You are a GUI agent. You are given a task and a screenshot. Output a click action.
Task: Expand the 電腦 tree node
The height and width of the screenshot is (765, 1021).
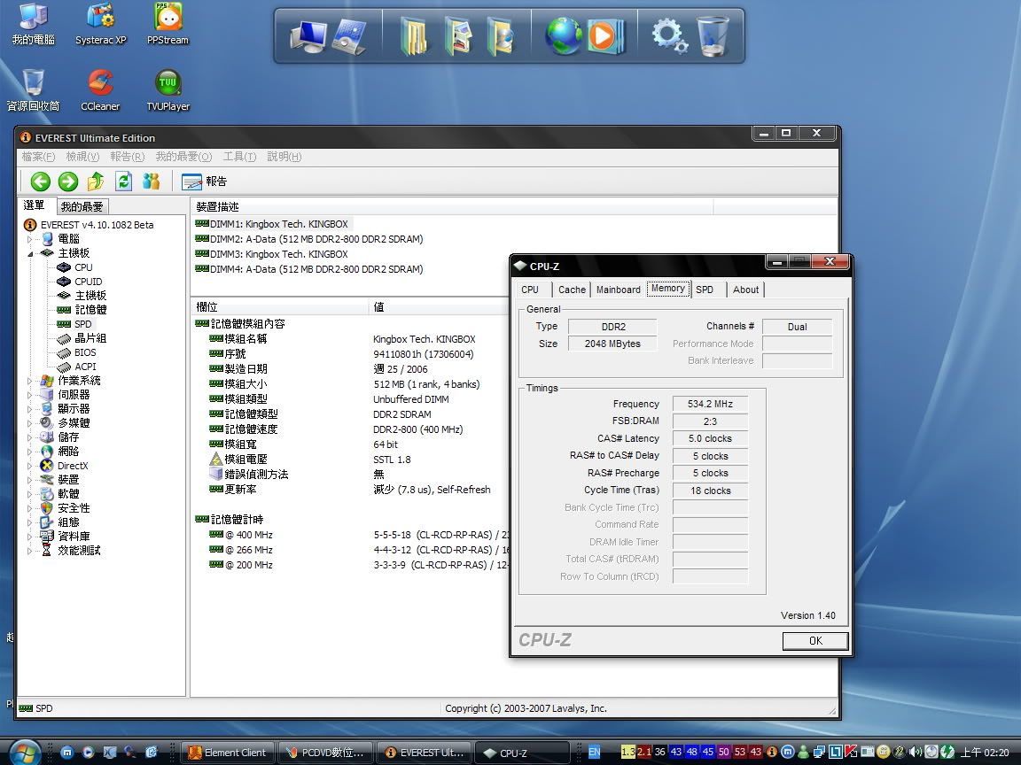coord(30,239)
